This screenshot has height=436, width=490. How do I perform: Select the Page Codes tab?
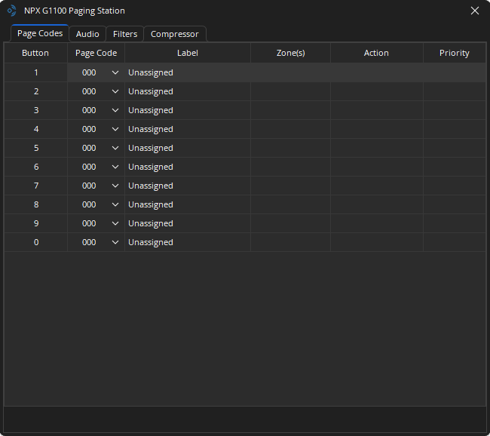click(x=40, y=33)
